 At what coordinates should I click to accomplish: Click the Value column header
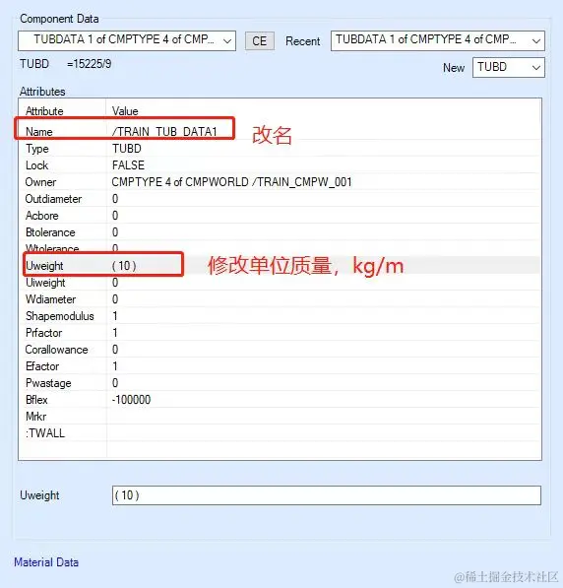click(x=125, y=111)
